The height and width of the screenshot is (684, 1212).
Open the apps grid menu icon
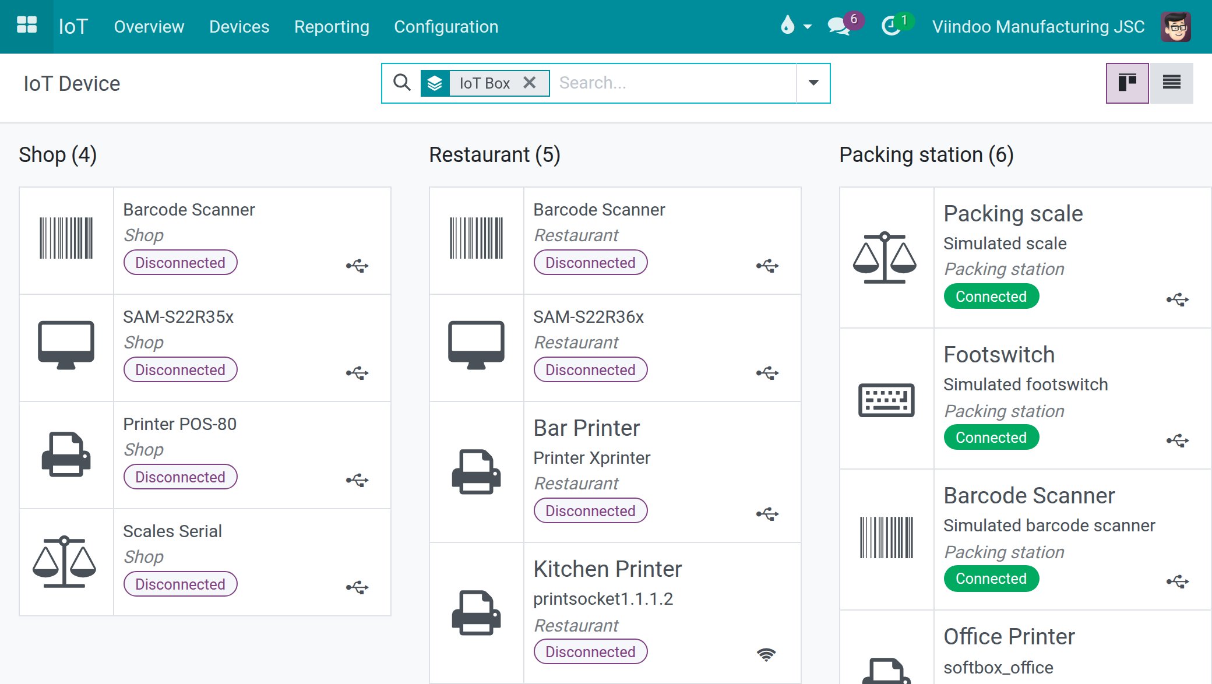coord(27,26)
